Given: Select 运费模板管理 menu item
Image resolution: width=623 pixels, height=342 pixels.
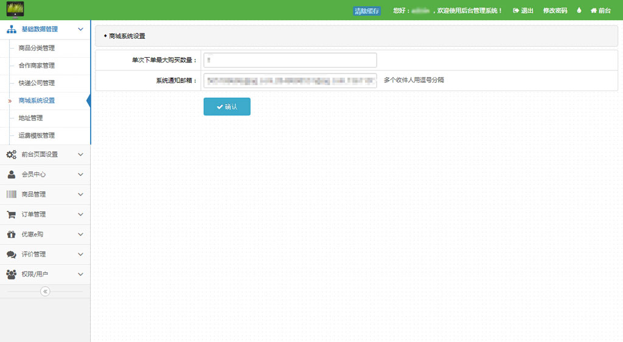Looking at the screenshot, I should point(37,135).
